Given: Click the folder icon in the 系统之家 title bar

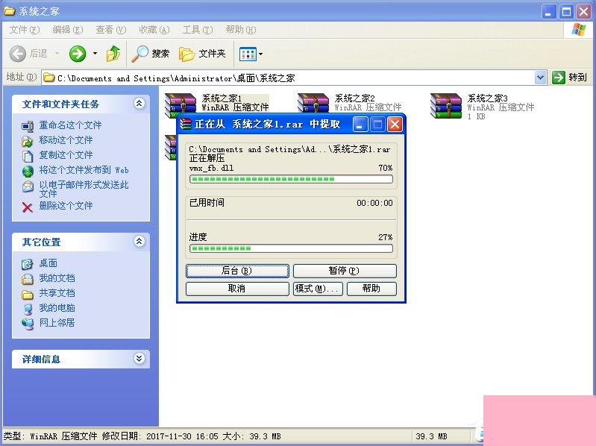Looking at the screenshot, I should [x=9, y=11].
